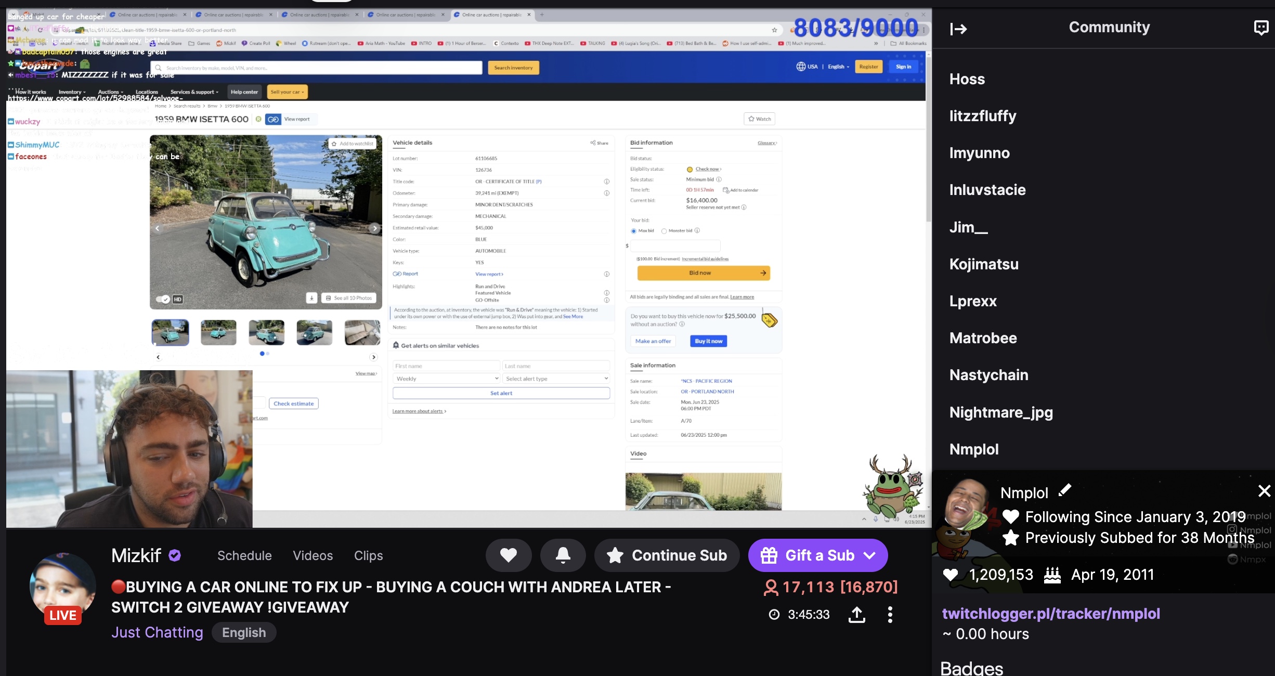Click the Help center button
Viewport: 1275px width, 676px height.
(244, 92)
